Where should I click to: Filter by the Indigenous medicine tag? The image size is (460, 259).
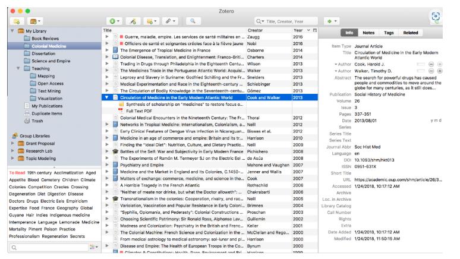click(70, 215)
